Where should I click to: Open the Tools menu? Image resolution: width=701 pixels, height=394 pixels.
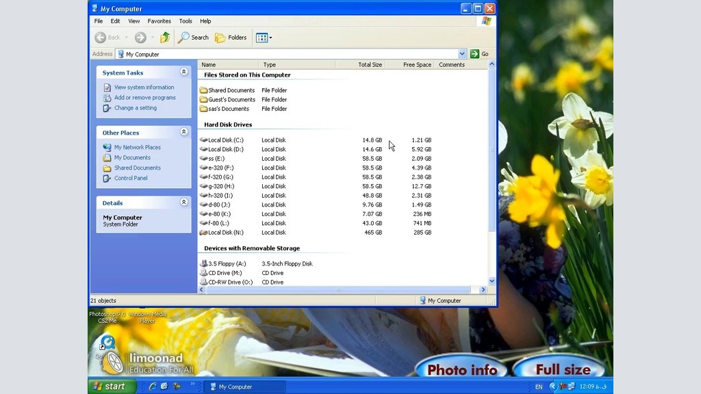pos(186,21)
